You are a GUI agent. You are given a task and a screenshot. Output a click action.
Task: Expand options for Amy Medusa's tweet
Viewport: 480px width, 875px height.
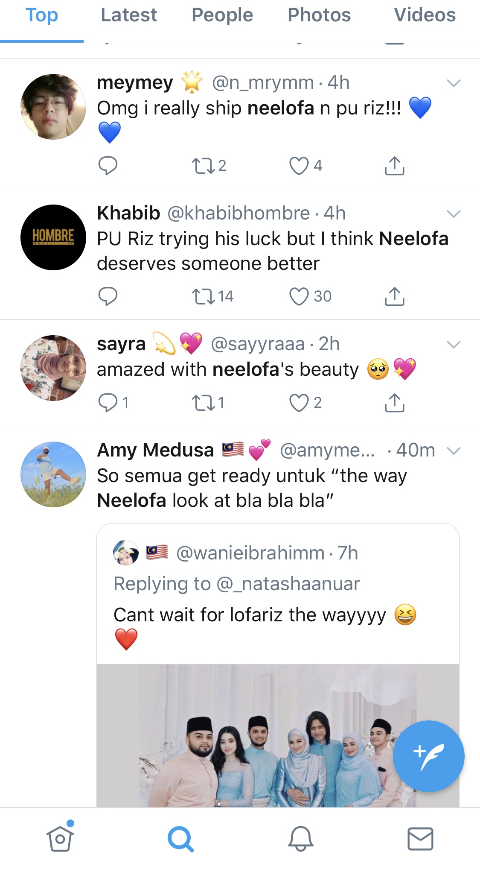click(x=454, y=451)
